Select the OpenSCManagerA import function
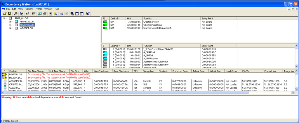 point(152,25)
